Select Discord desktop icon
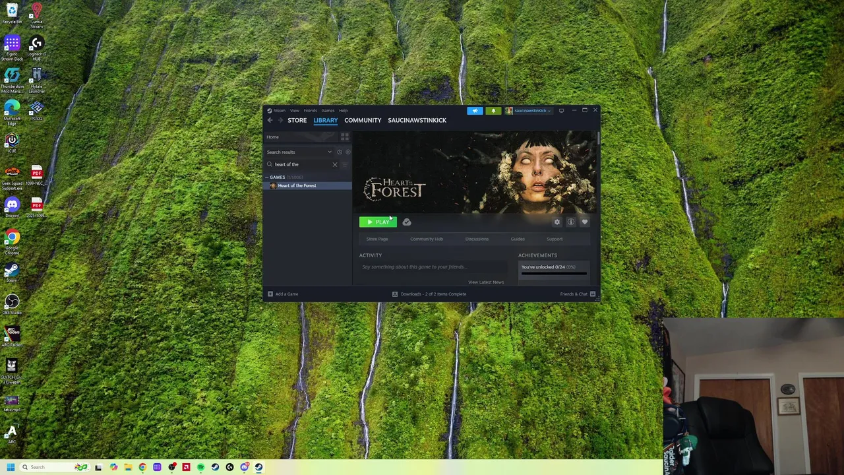This screenshot has width=844, height=475. (x=12, y=208)
